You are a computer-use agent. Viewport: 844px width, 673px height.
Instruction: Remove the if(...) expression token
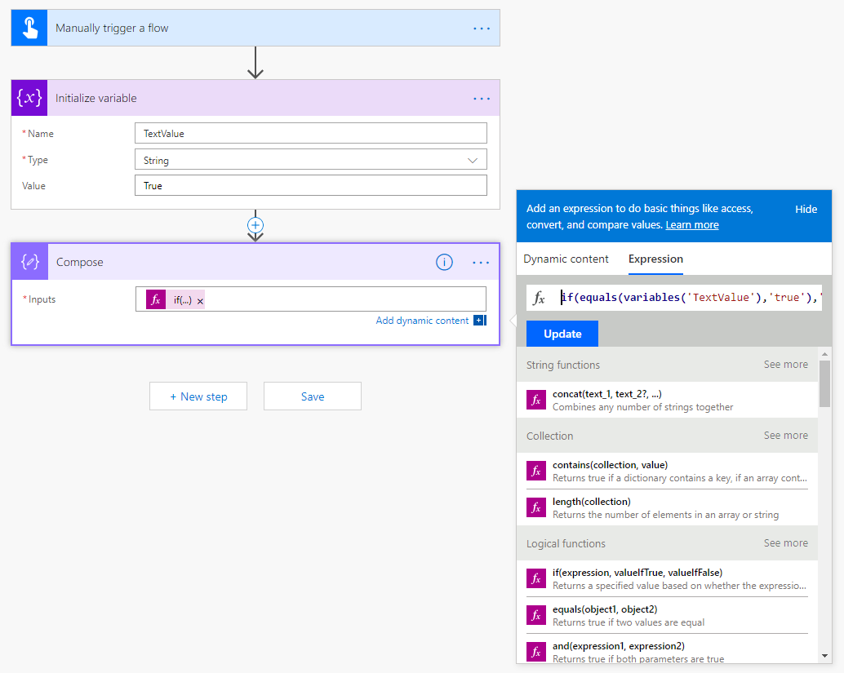tap(200, 301)
